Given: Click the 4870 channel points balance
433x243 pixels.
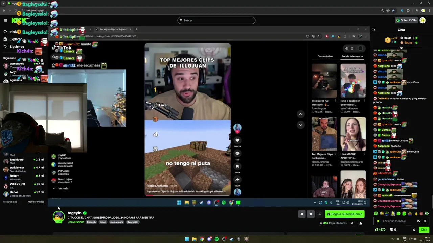Looking at the screenshot, I should pyautogui.click(x=380, y=230).
